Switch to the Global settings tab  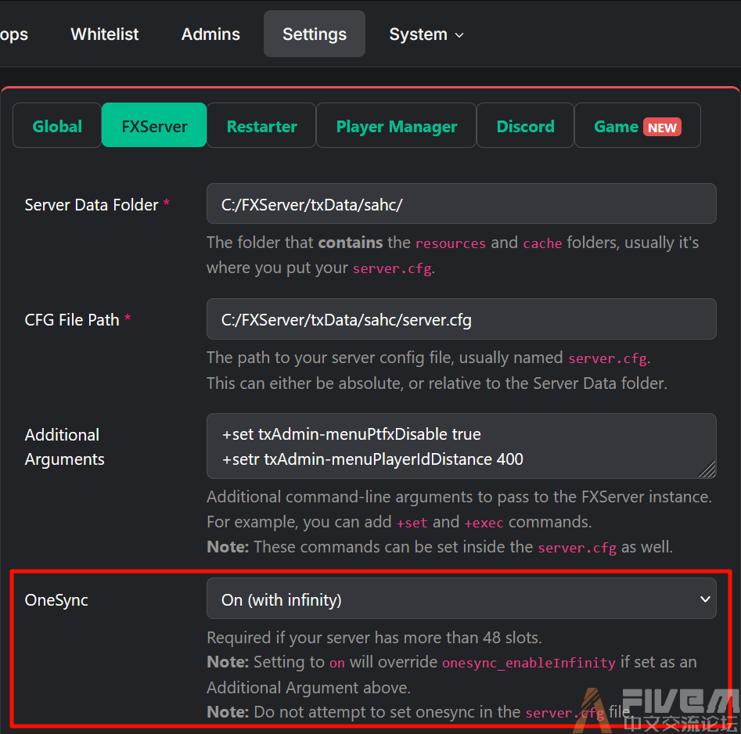(57, 126)
